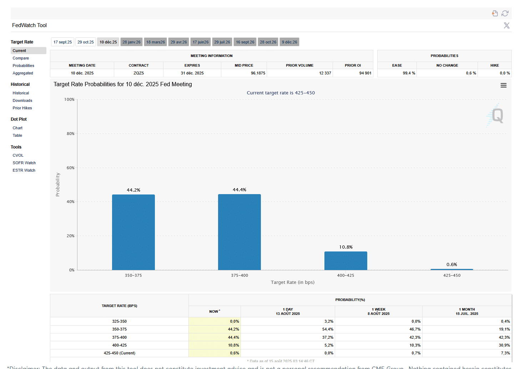
Task: Select the 17 sept.25 meeting tab
Action: pyautogui.click(x=62, y=42)
